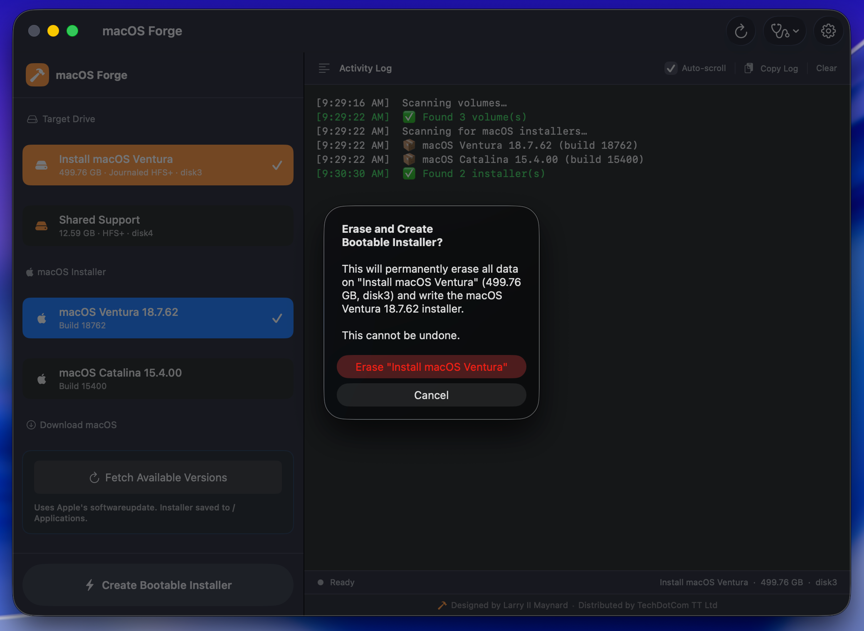The width and height of the screenshot is (864, 631).
Task: Click the macOS Forge hammer logo
Action: (37, 75)
